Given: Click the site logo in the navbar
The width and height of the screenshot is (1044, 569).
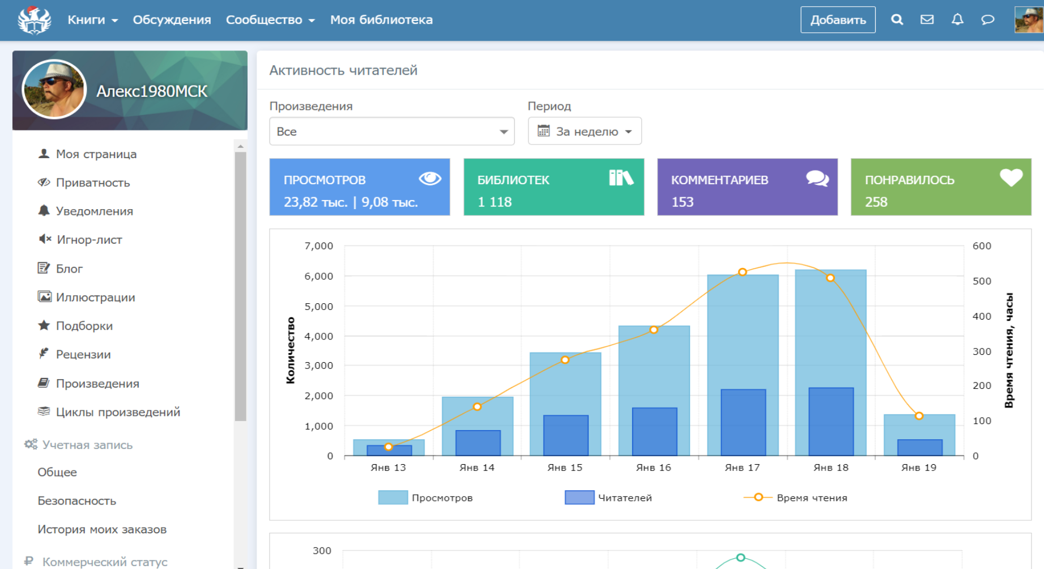Looking at the screenshot, I should tap(35, 20).
